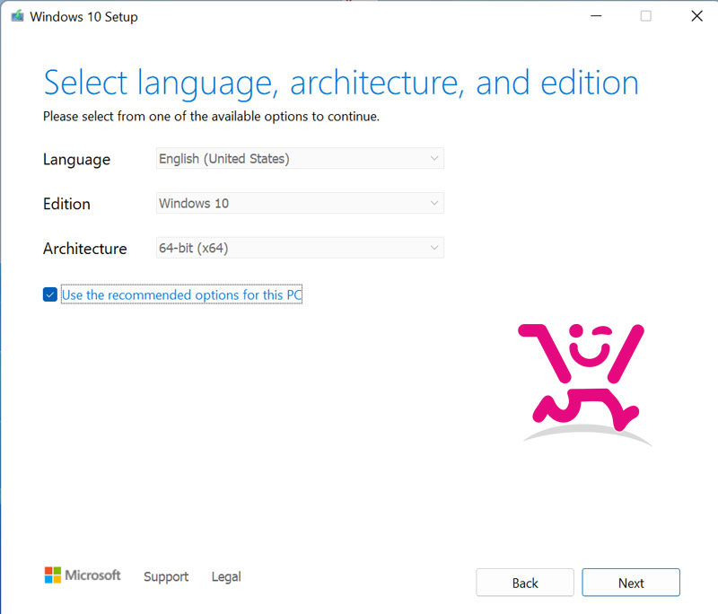The height and width of the screenshot is (614, 718).
Task: Click the Next button
Action: click(631, 583)
